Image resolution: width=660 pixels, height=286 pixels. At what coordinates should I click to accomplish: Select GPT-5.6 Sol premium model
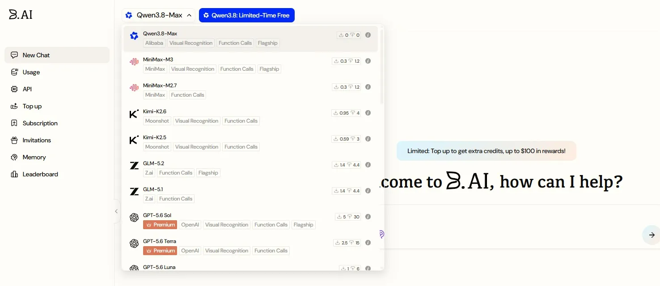click(x=250, y=220)
